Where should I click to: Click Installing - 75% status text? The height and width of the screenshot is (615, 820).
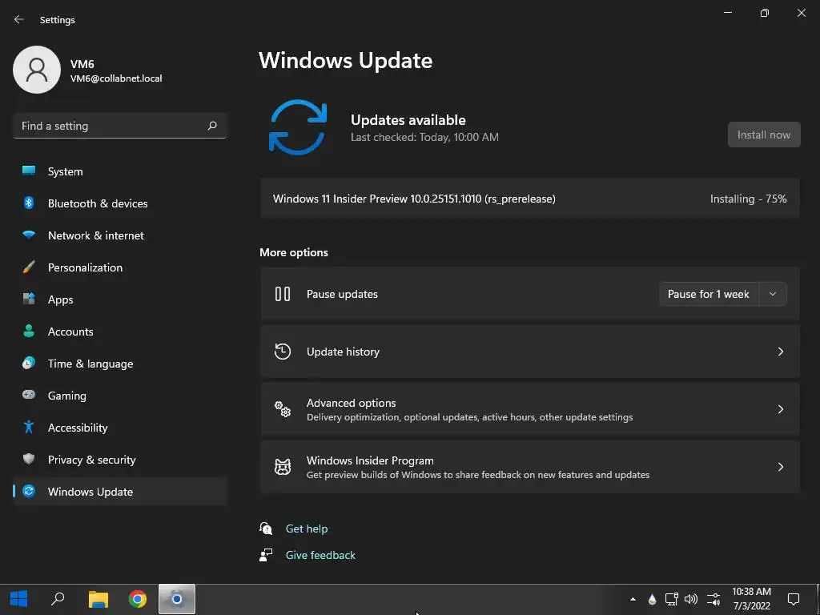pos(748,199)
